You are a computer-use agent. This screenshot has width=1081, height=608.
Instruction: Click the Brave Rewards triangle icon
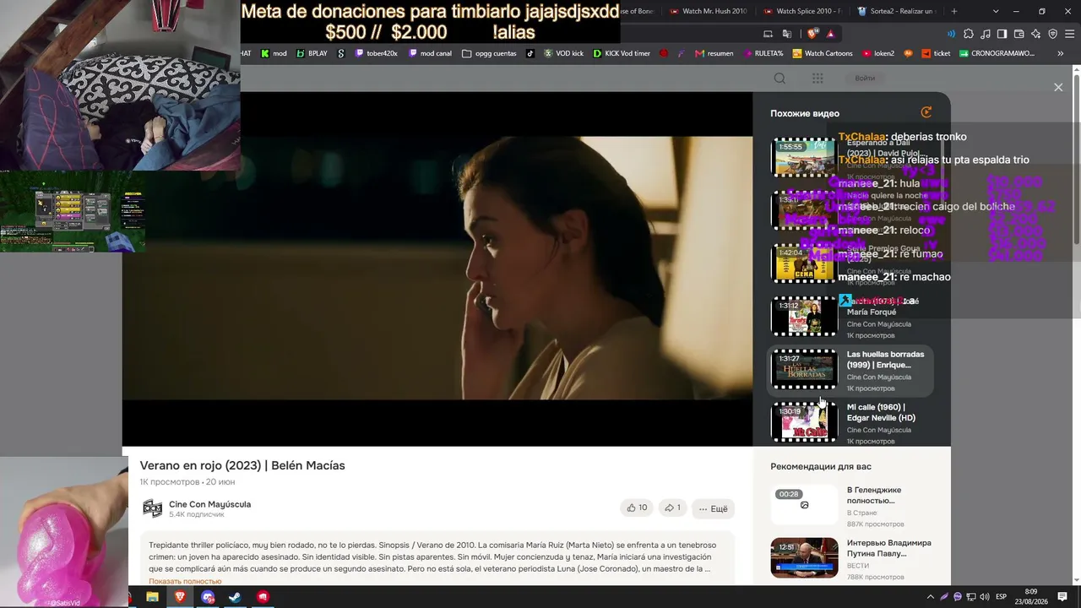click(x=831, y=34)
